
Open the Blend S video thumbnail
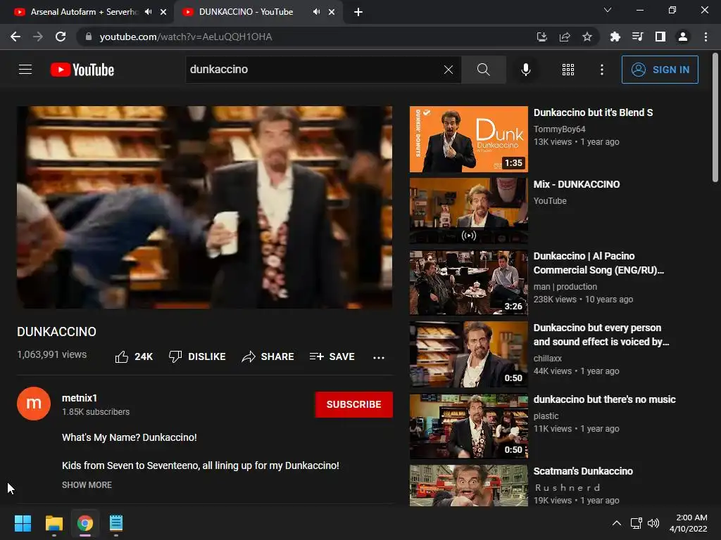pyautogui.click(x=468, y=139)
